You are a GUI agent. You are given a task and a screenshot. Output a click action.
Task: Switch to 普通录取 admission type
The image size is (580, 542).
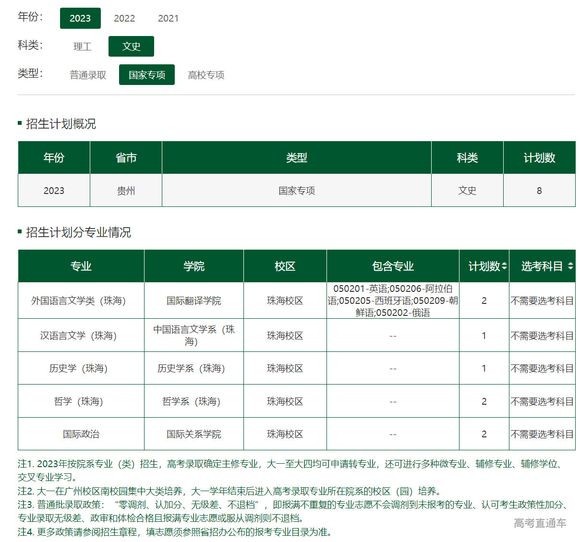pos(88,75)
